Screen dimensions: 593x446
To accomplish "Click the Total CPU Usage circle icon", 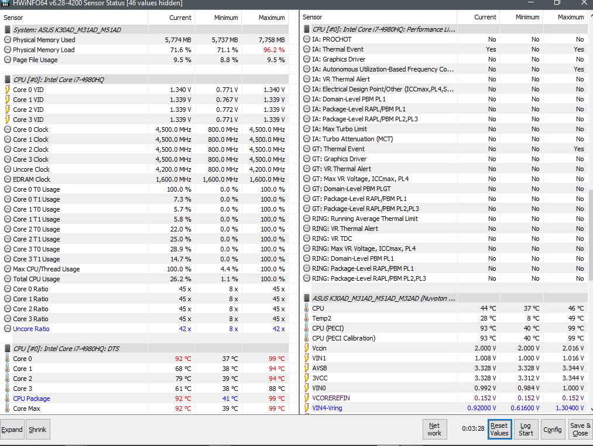I will pyautogui.click(x=7, y=279).
